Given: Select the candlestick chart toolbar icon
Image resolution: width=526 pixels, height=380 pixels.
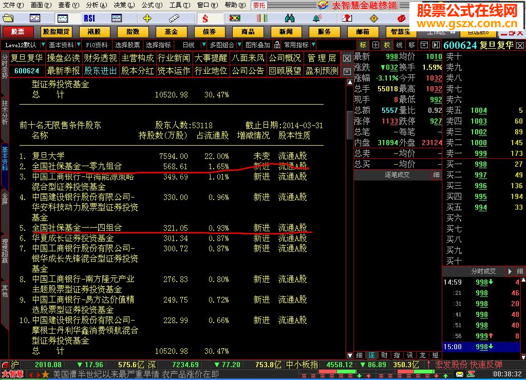Looking at the screenshot, I should [62, 18].
